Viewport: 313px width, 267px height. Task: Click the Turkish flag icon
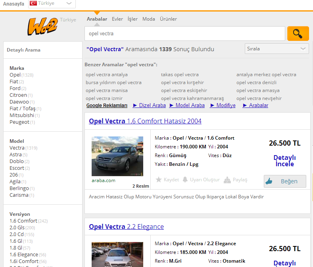(33, 3)
